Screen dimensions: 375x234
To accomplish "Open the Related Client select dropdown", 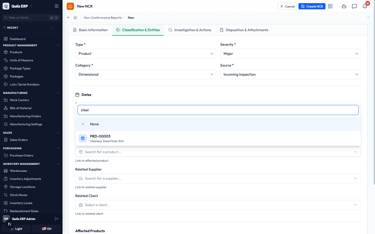I will (x=218, y=205).
